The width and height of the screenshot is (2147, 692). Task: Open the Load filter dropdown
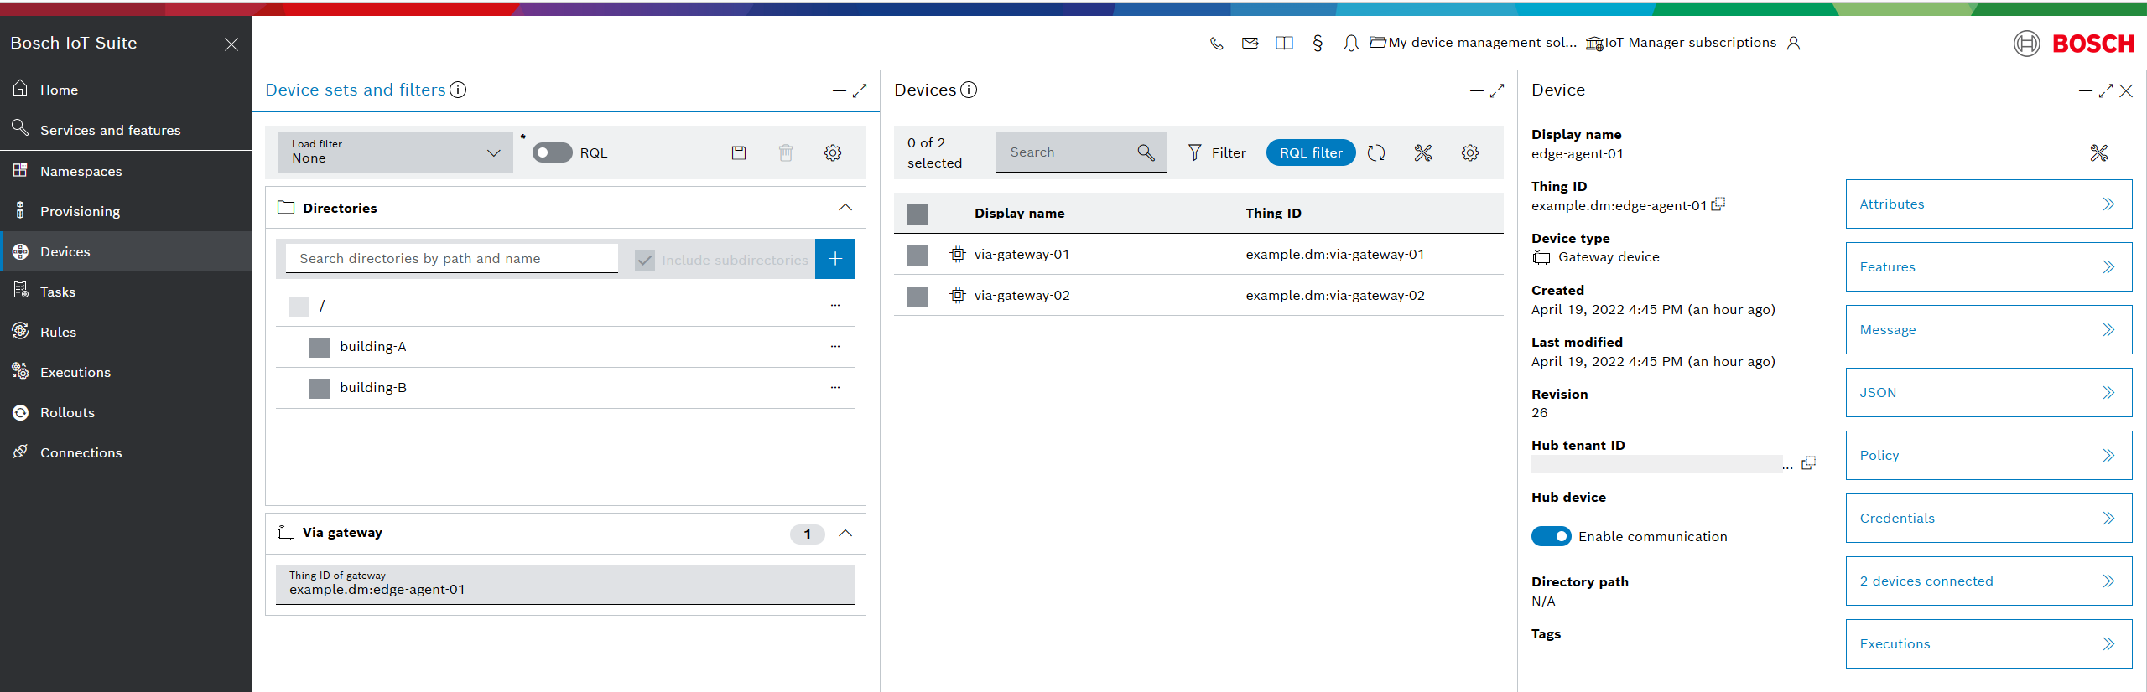click(x=396, y=152)
